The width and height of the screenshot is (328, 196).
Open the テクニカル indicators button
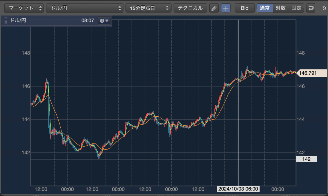[x=190, y=8]
